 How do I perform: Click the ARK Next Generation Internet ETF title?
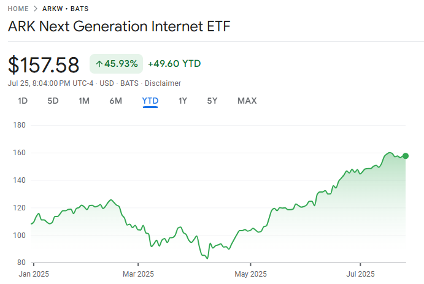(x=120, y=27)
